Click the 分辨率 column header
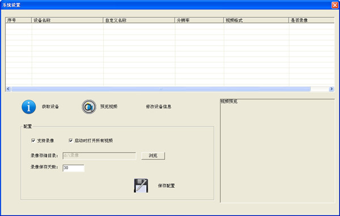This screenshot has height=216, width=340. pyautogui.click(x=199, y=20)
